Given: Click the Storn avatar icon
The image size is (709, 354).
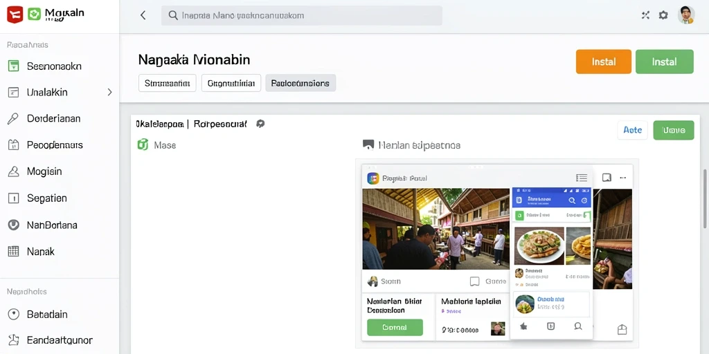Looking at the screenshot, I should [373, 281].
